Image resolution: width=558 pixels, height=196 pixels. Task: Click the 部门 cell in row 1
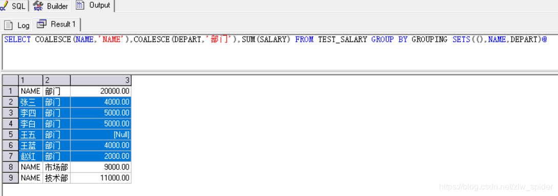tap(56, 91)
